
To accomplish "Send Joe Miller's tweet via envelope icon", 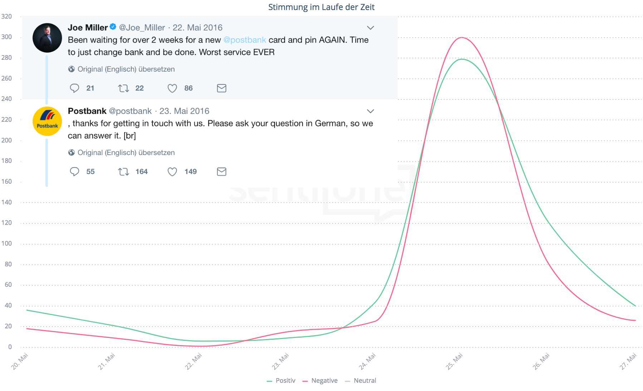I will (222, 88).
